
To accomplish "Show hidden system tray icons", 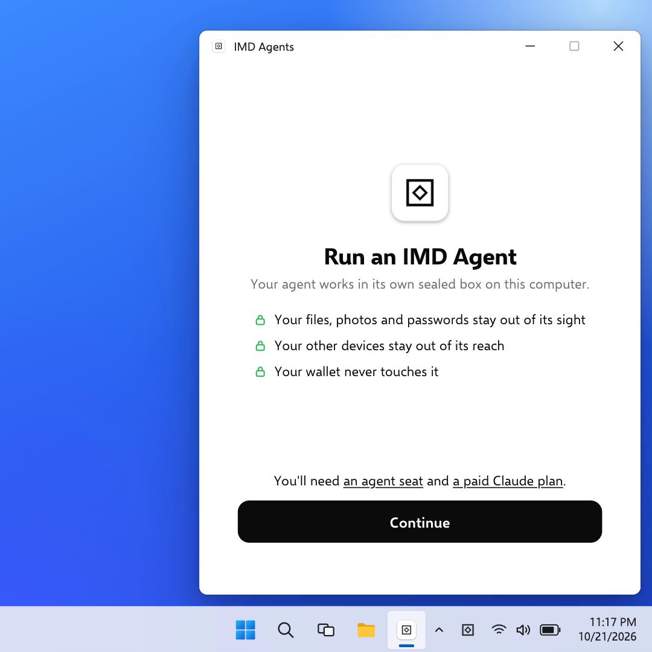I will point(439,630).
